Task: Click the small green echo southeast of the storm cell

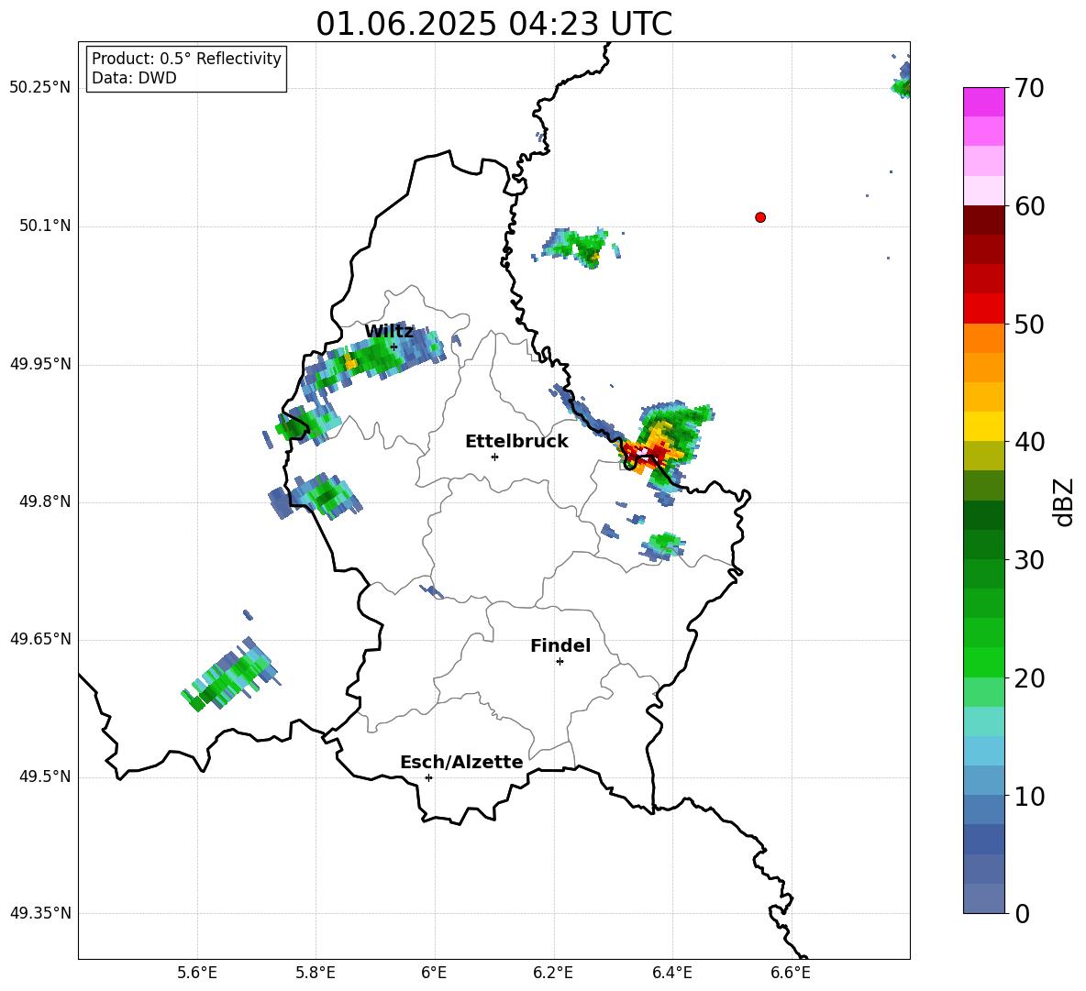Action: pyautogui.click(x=663, y=545)
